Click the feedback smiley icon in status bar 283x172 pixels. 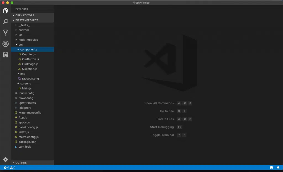[271, 168]
